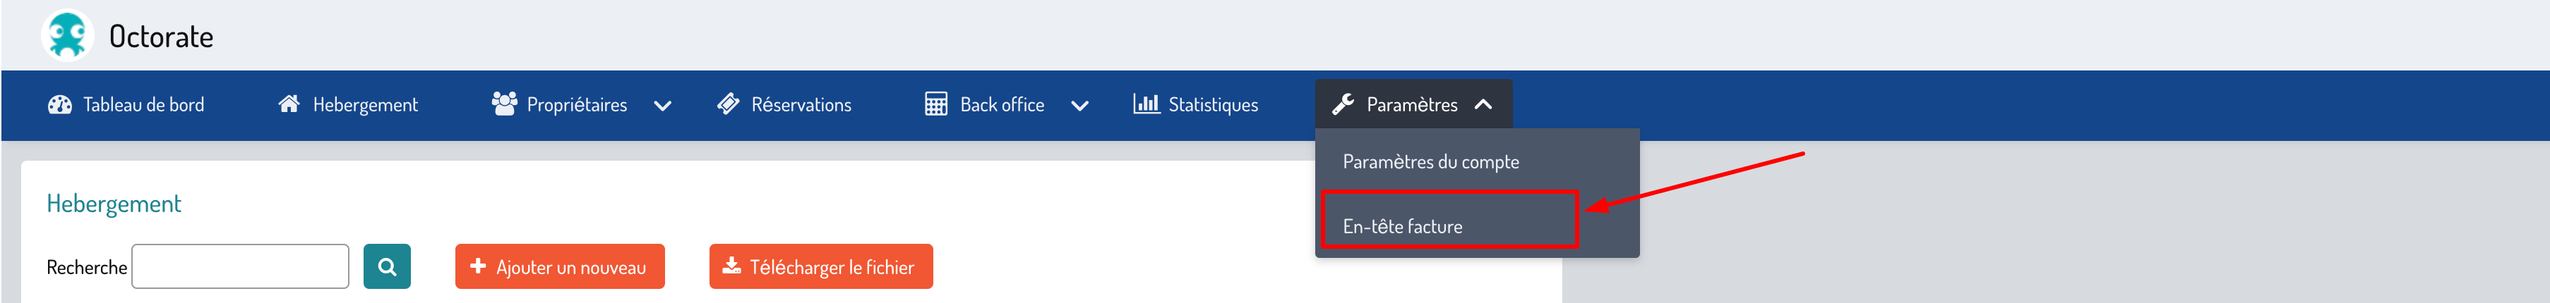2550x303 pixels.
Task: Click the Télécharger le fichier button
Action: tap(820, 266)
